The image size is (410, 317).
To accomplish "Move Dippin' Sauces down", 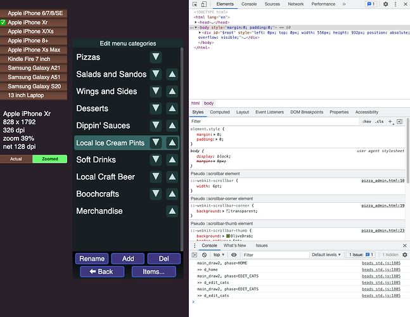I will (x=156, y=126).
